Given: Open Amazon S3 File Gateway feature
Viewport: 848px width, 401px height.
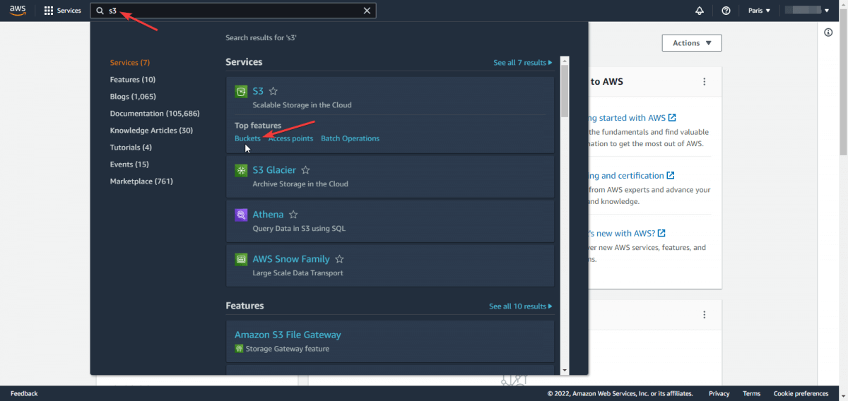Looking at the screenshot, I should point(288,335).
